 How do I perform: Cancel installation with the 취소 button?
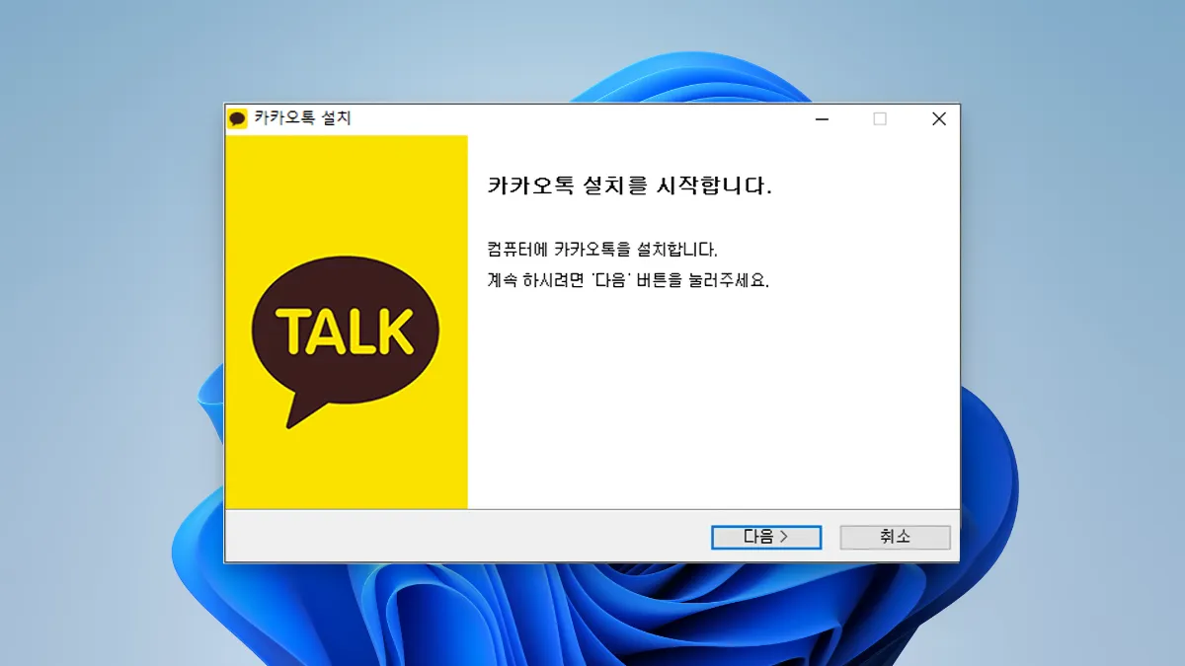895,537
